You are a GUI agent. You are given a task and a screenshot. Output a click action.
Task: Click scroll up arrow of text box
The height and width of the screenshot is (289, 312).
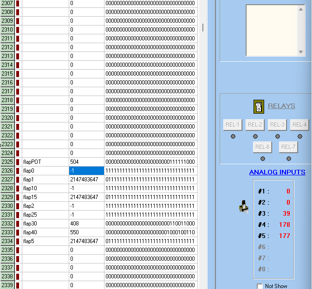point(301,9)
